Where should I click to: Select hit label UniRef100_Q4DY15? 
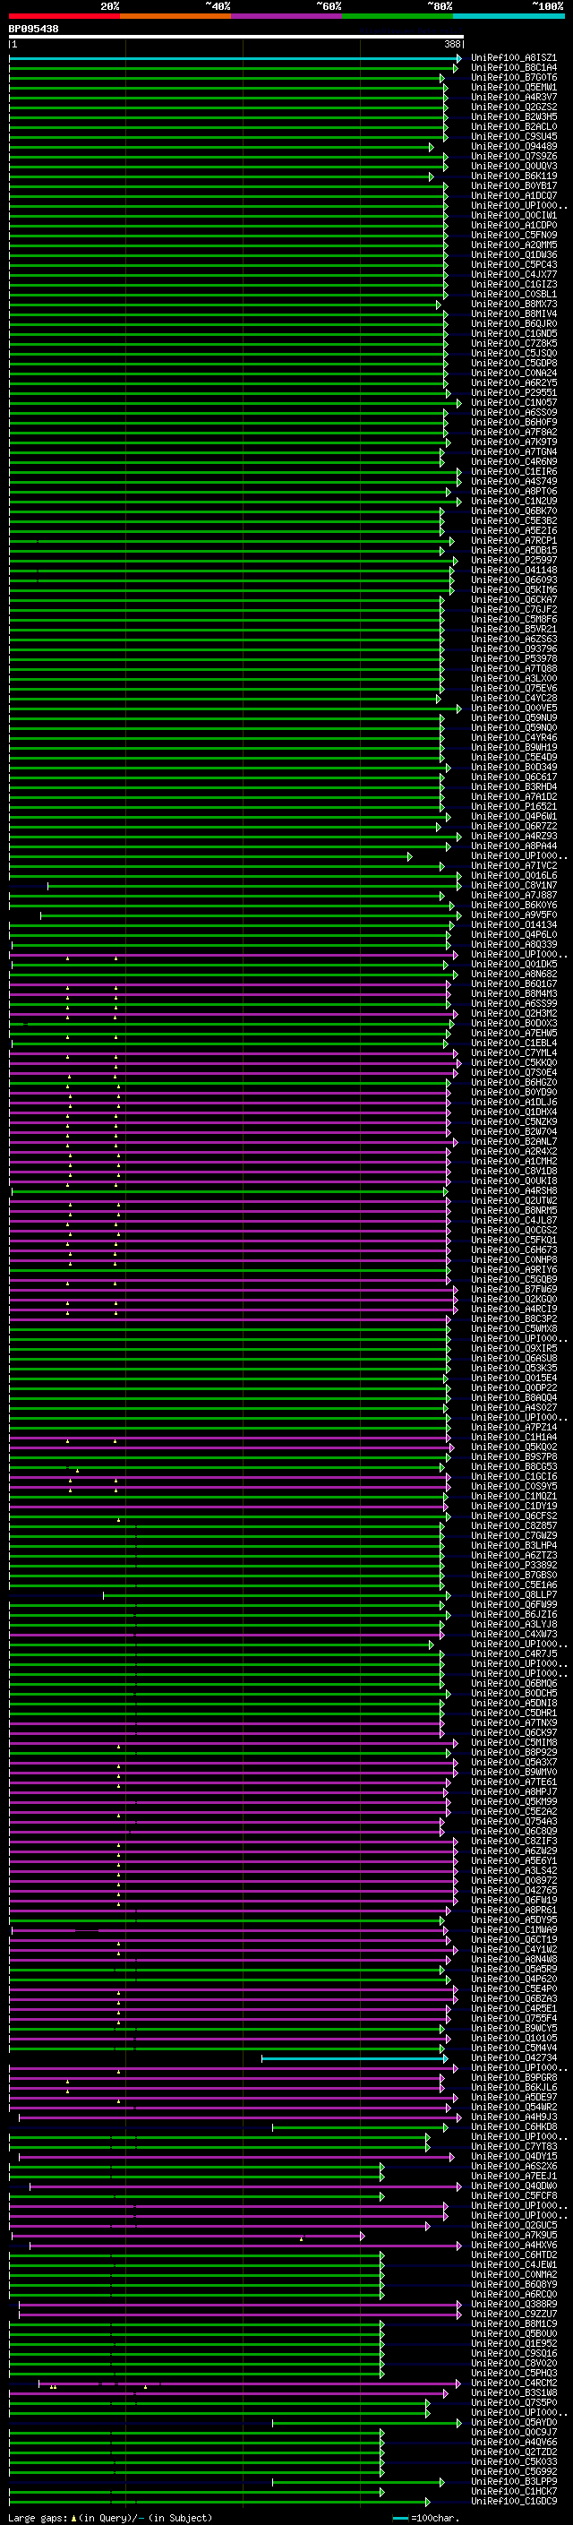(513, 2158)
